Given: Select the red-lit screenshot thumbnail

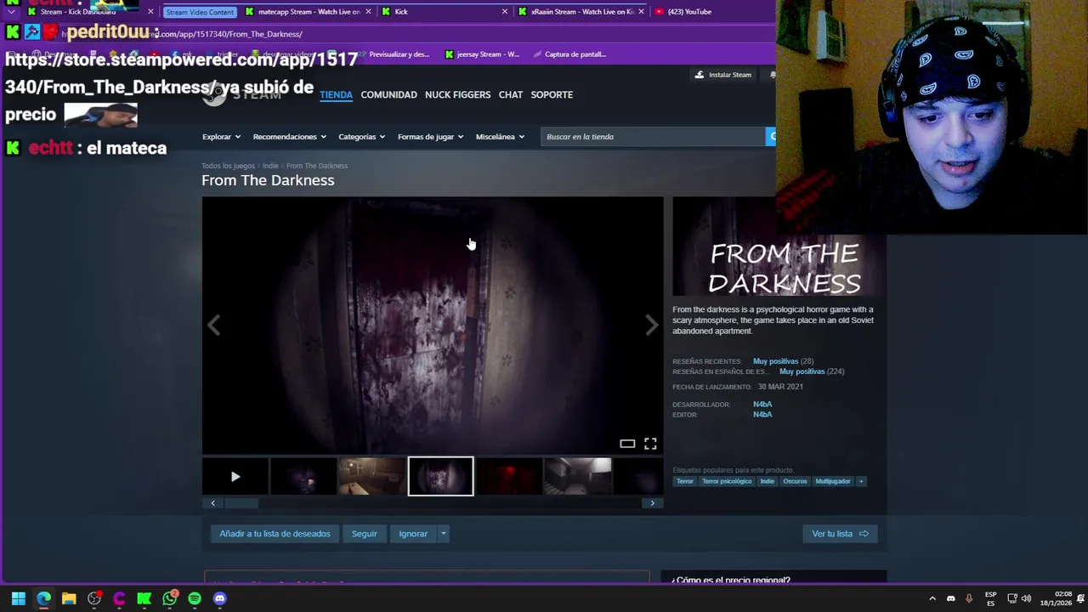Looking at the screenshot, I should (x=509, y=477).
